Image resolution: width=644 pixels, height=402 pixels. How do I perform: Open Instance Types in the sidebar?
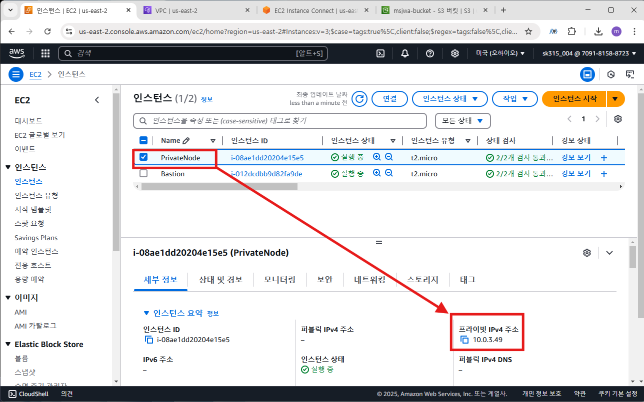(36, 195)
